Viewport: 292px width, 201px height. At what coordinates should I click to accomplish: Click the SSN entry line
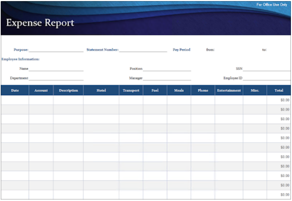266,69
